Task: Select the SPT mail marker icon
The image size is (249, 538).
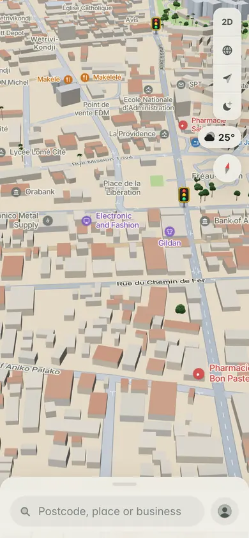Action: [181, 84]
